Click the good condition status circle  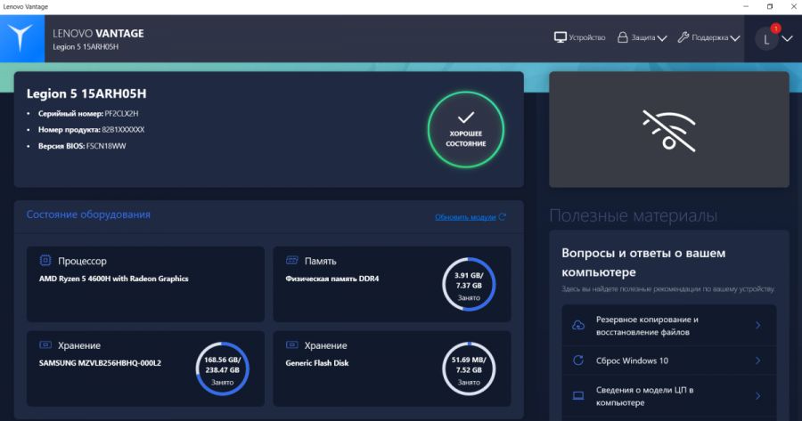[466, 129]
